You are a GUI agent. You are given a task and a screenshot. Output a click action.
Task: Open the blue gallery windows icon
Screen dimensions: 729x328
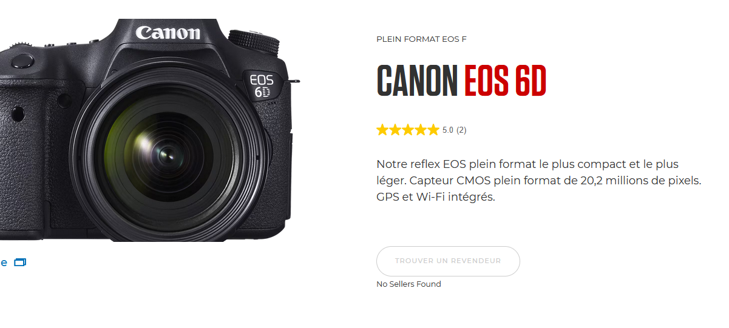(x=20, y=263)
